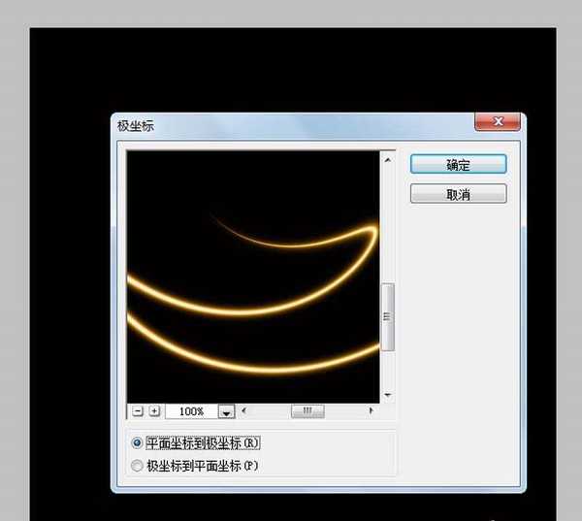Image resolution: width=582 pixels, height=521 pixels.
Task: Click the preview's horizontal scroll right arrow
Action: [x=371, y=411]
